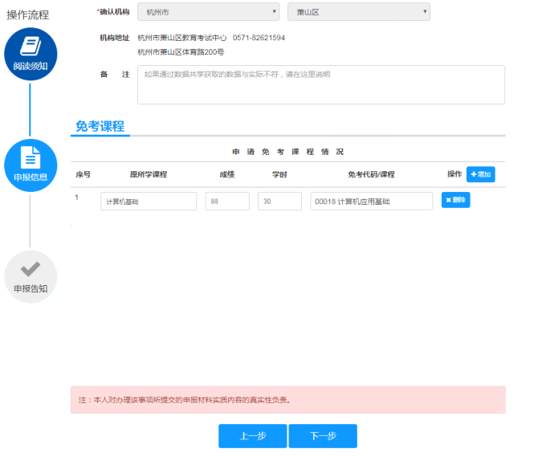
Task: Click the 原所学课程 column header
Action: [148, 174]
